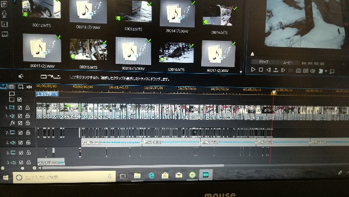Open the seek-by options button
The height and width of the screenshot is (197, 349).
(x=276, y=70)
